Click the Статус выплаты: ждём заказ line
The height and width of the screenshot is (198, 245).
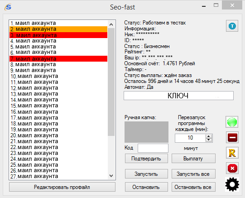point(158,75)
